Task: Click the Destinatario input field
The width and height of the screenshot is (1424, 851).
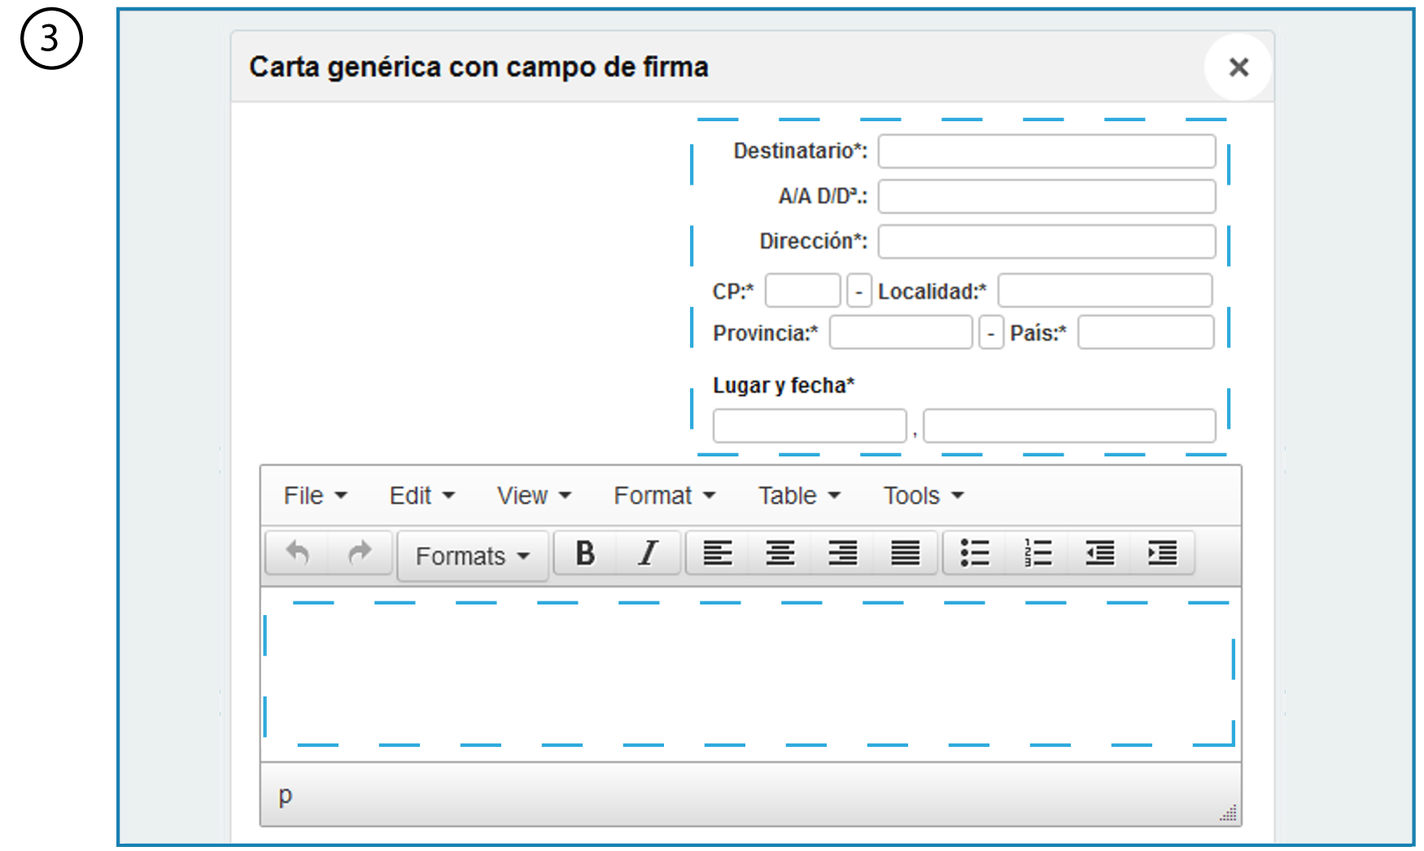Action: [1046, 151]
